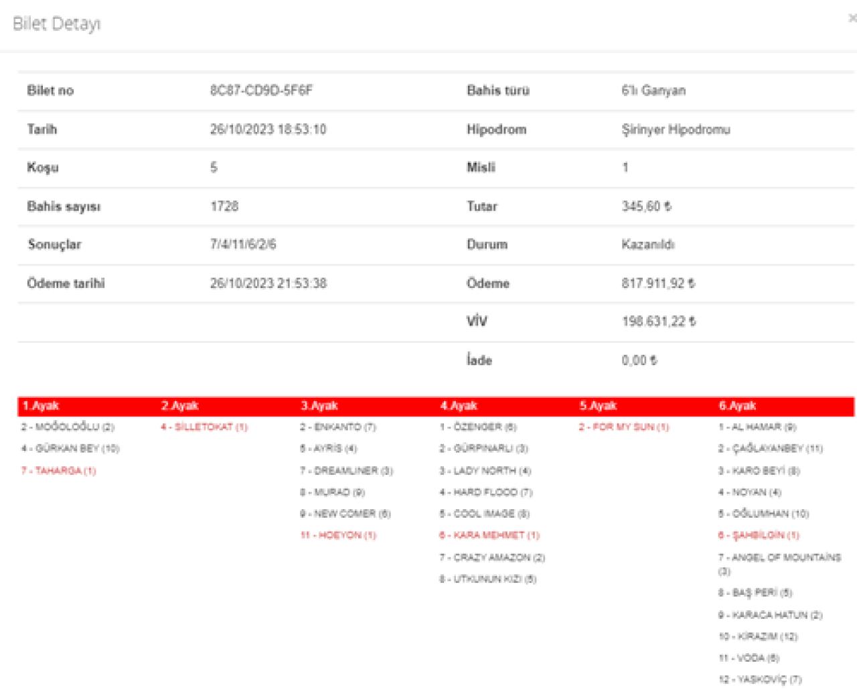Click winning horse 7 - TAHARGA
857x696 pixels.
58,471
